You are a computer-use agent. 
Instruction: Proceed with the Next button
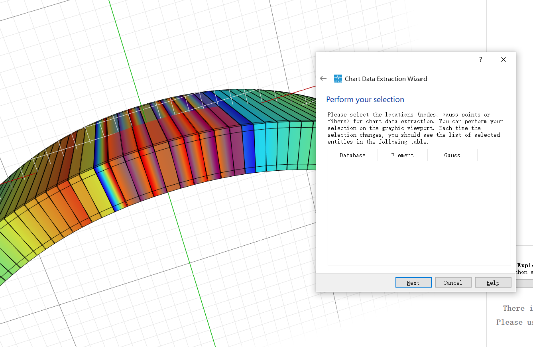tap(413, 282)
